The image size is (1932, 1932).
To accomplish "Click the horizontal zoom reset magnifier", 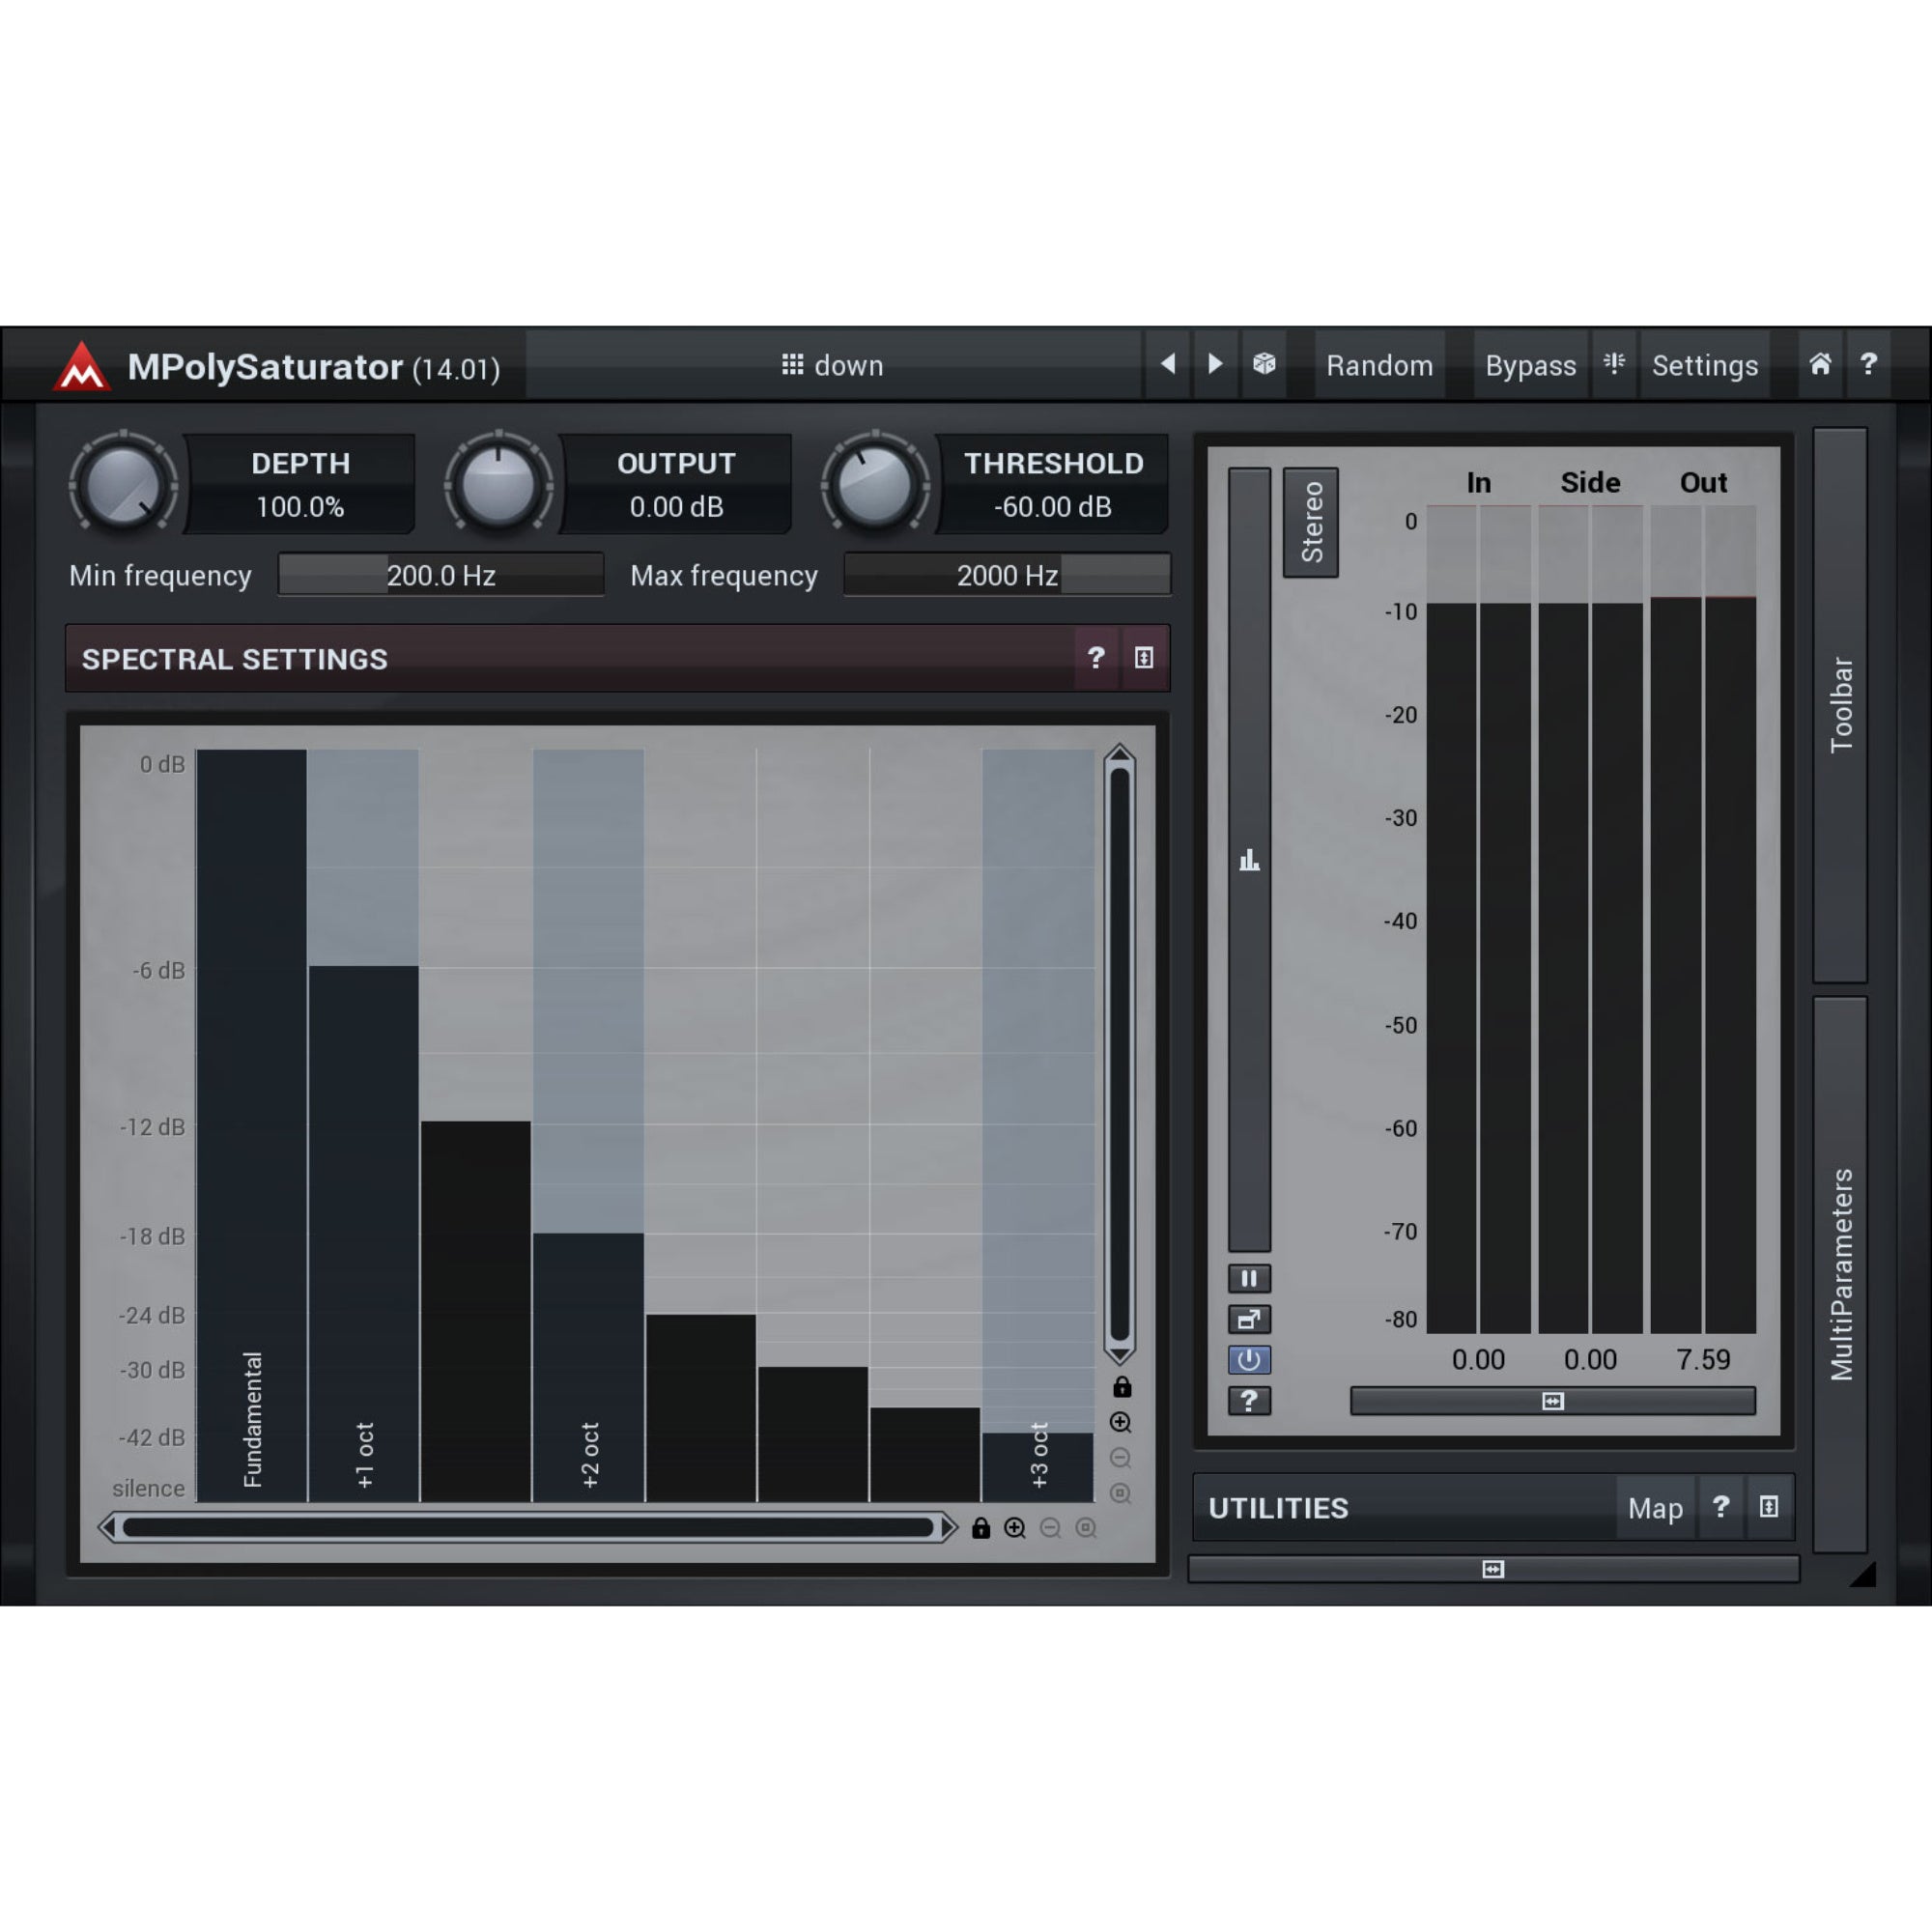I will click(x=1086, y=1528).
